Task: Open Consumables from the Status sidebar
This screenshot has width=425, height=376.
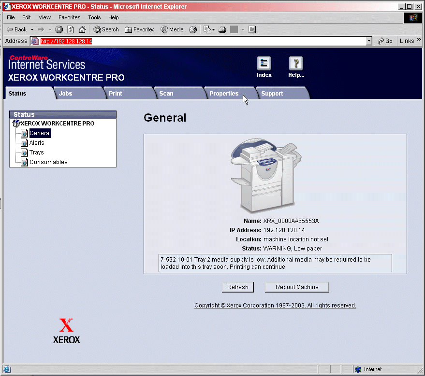Action: pos(47,162)
